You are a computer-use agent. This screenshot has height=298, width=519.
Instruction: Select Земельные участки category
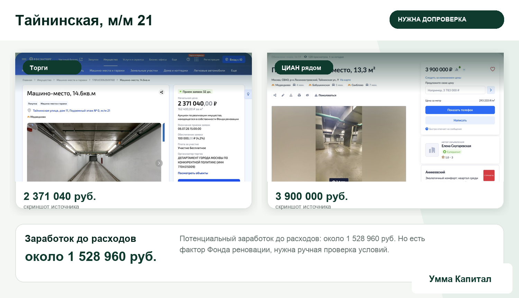[x=144, y=70]
